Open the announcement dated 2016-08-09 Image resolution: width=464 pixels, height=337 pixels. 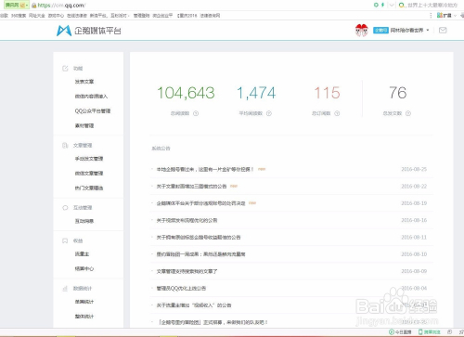click(x=187, y=271)
